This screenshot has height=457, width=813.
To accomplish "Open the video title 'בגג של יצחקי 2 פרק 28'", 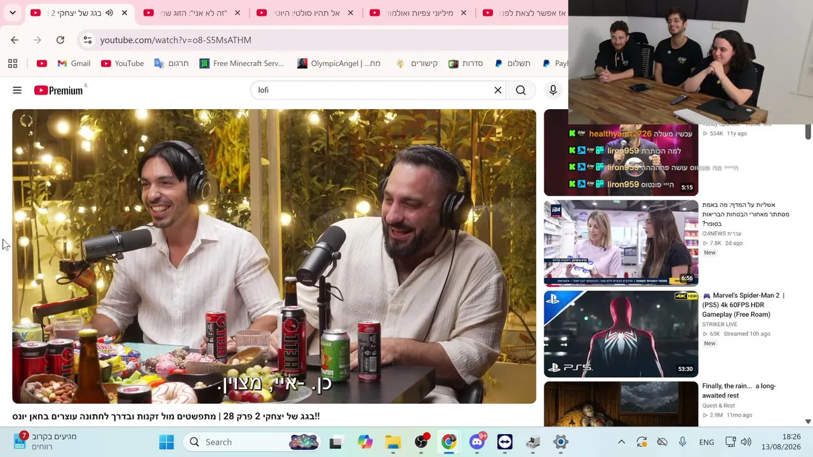I will [x=166, y=416].
